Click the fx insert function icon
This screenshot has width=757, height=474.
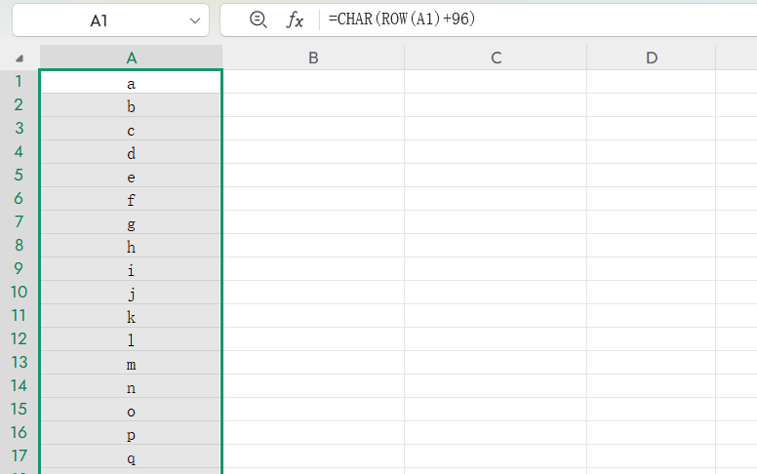pos(295,20)
